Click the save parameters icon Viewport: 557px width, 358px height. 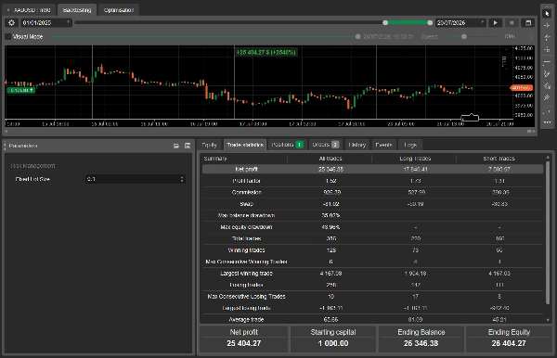(188, 146)
